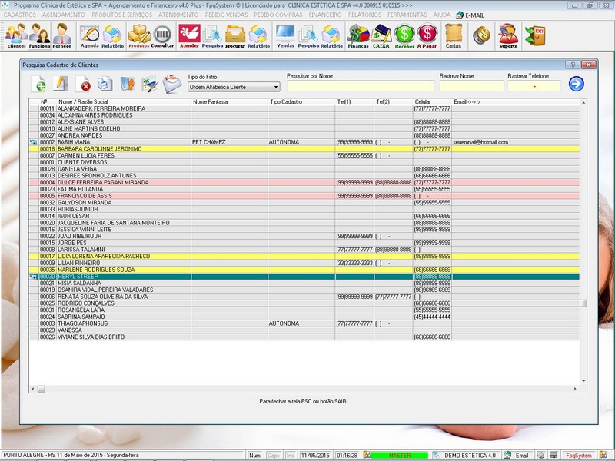The image size is (615, 461).
Task: Open the FINANCEIRO menu
Action: tap(325, 15)
